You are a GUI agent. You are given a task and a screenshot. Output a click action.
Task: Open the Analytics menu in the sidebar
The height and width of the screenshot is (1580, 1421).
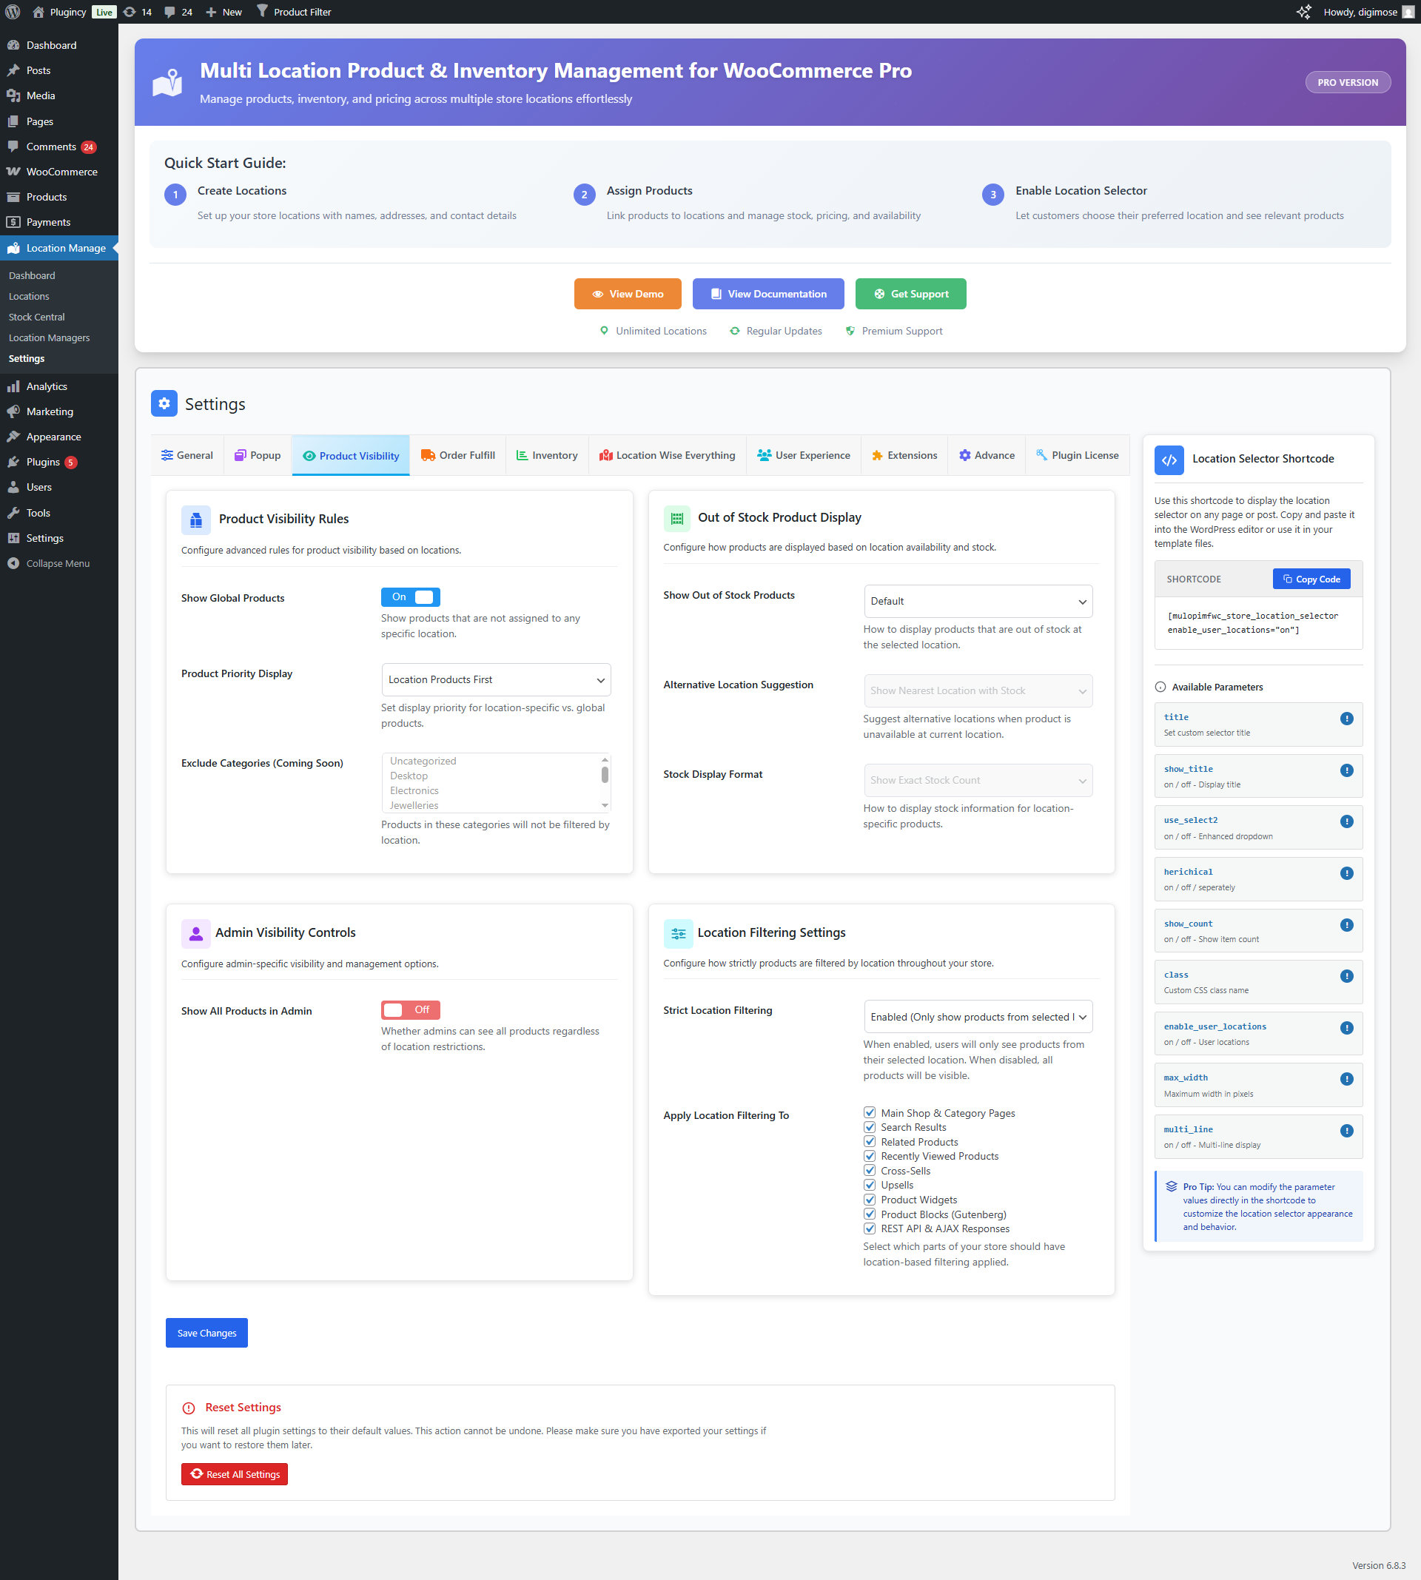(x=46, y=386)
